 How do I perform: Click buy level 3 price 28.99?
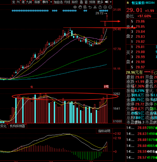[x=140, y=57]
